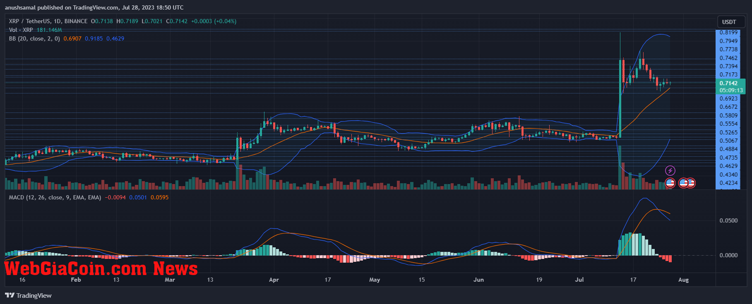Click the Apr label on the time axis

tap(274, 280)
